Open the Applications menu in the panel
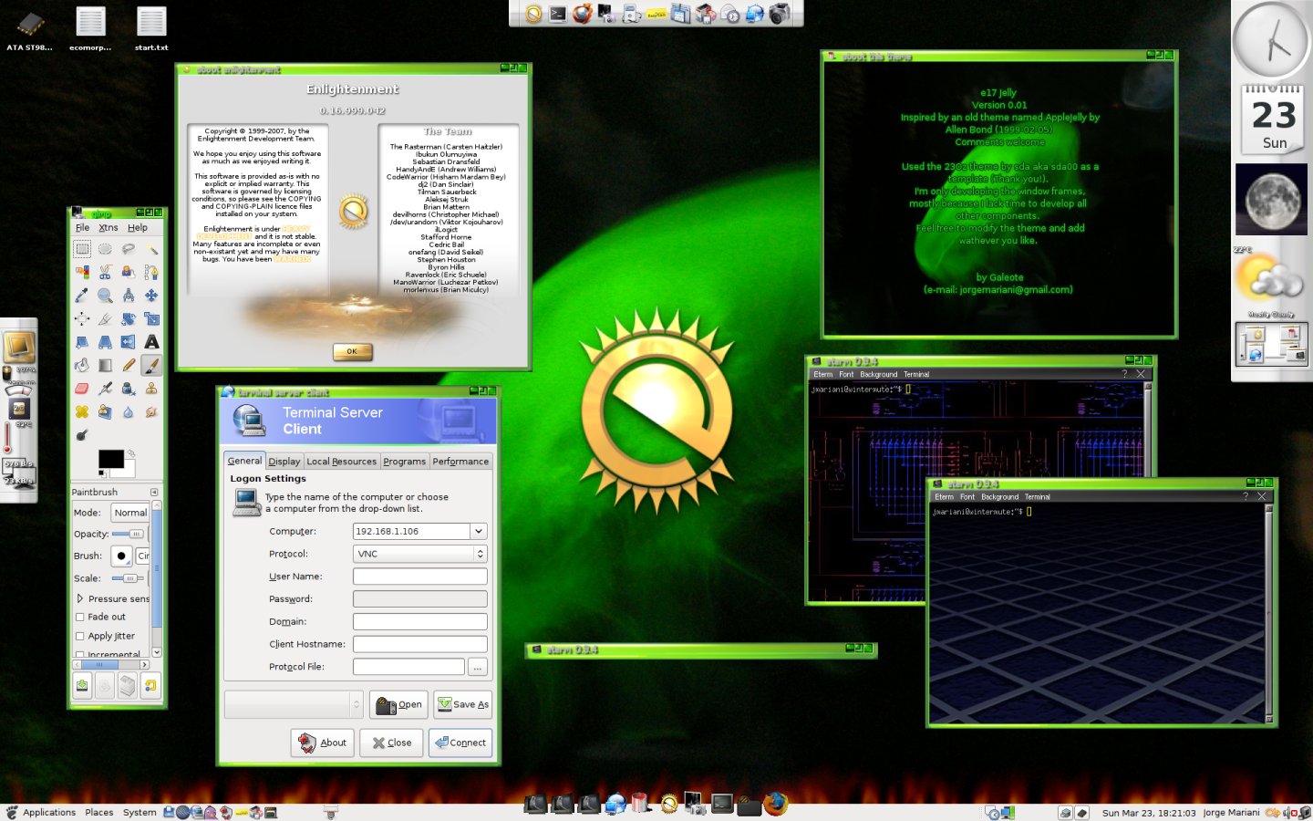 click(49, 812)
